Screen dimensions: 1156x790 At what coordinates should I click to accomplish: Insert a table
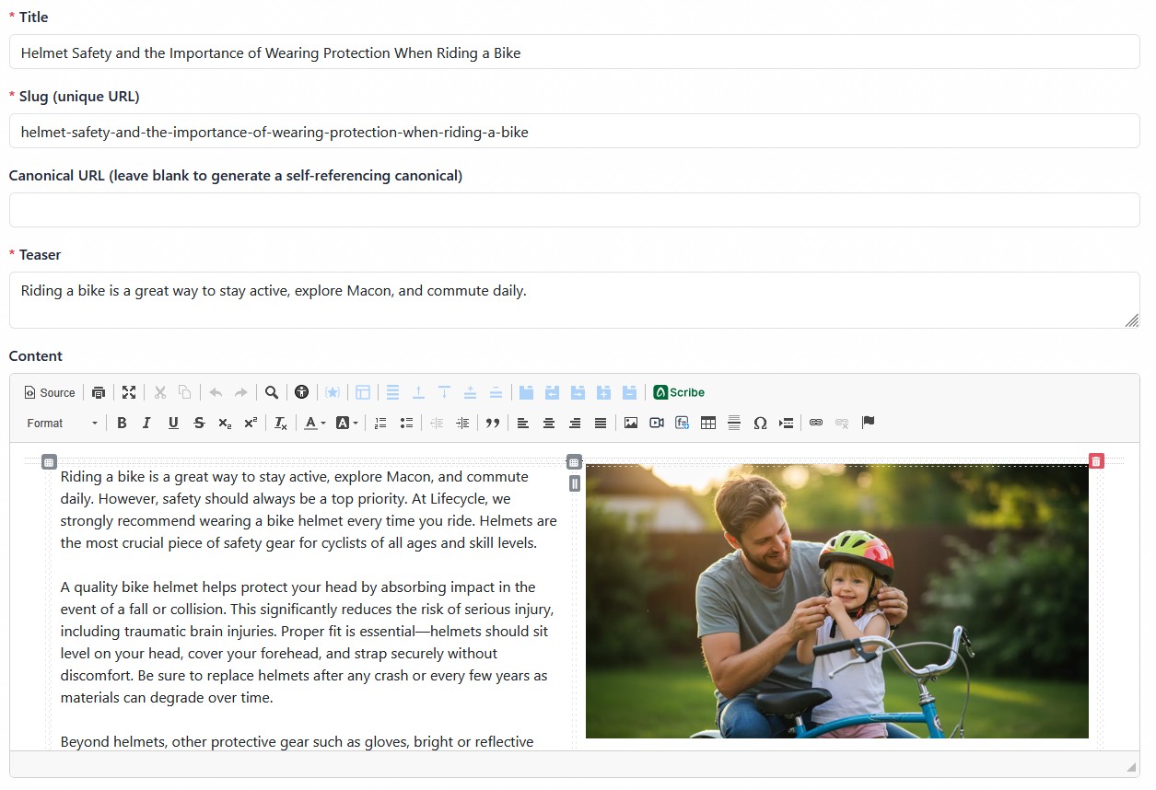708,423
